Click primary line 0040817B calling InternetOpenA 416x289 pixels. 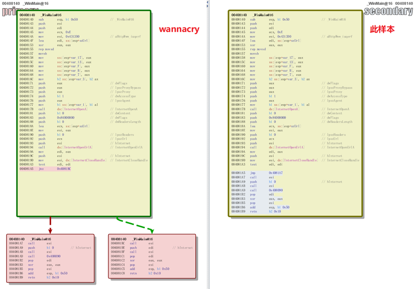[78, 109]
